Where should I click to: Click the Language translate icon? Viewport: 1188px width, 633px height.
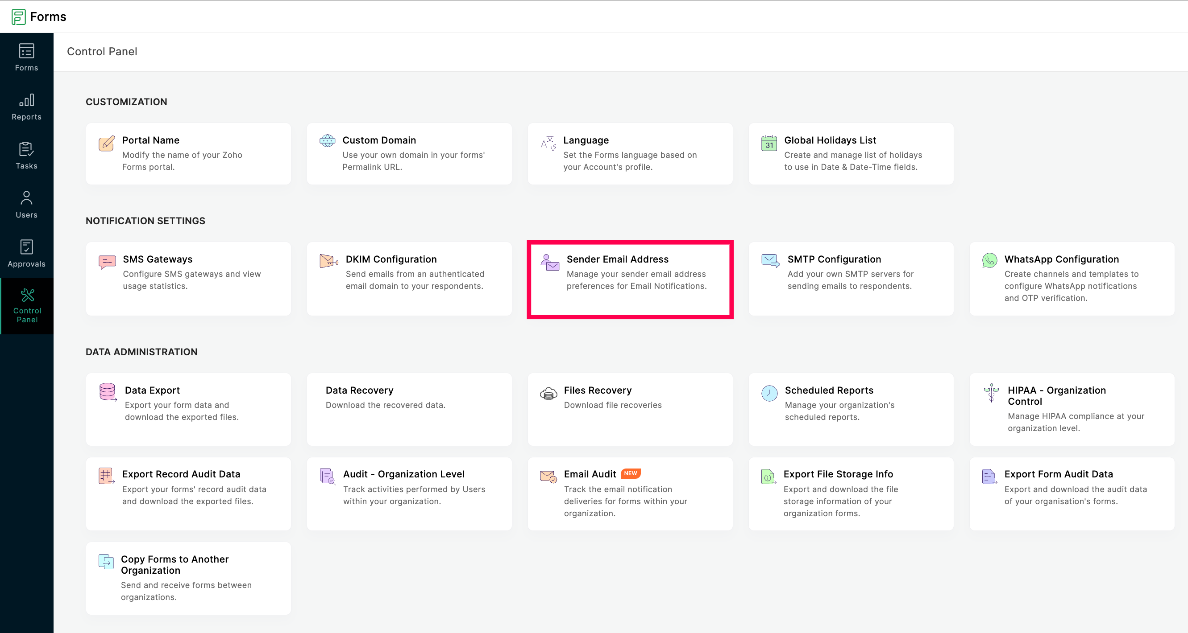pyautogui.click(x=548, y=142)
